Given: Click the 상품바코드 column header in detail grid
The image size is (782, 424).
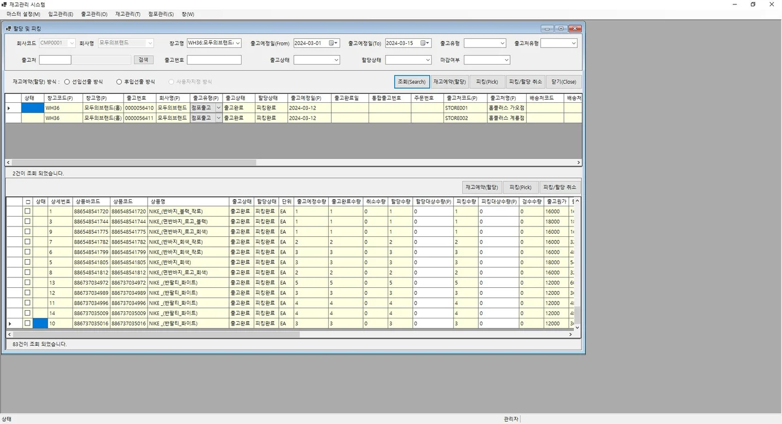Looking at the screenshot, I should point(91,202).
